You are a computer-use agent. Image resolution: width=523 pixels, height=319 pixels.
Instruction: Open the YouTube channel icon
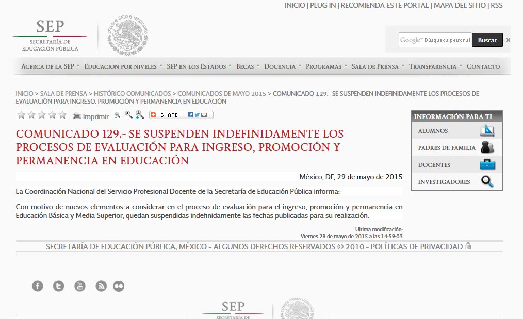click(79, 286)
